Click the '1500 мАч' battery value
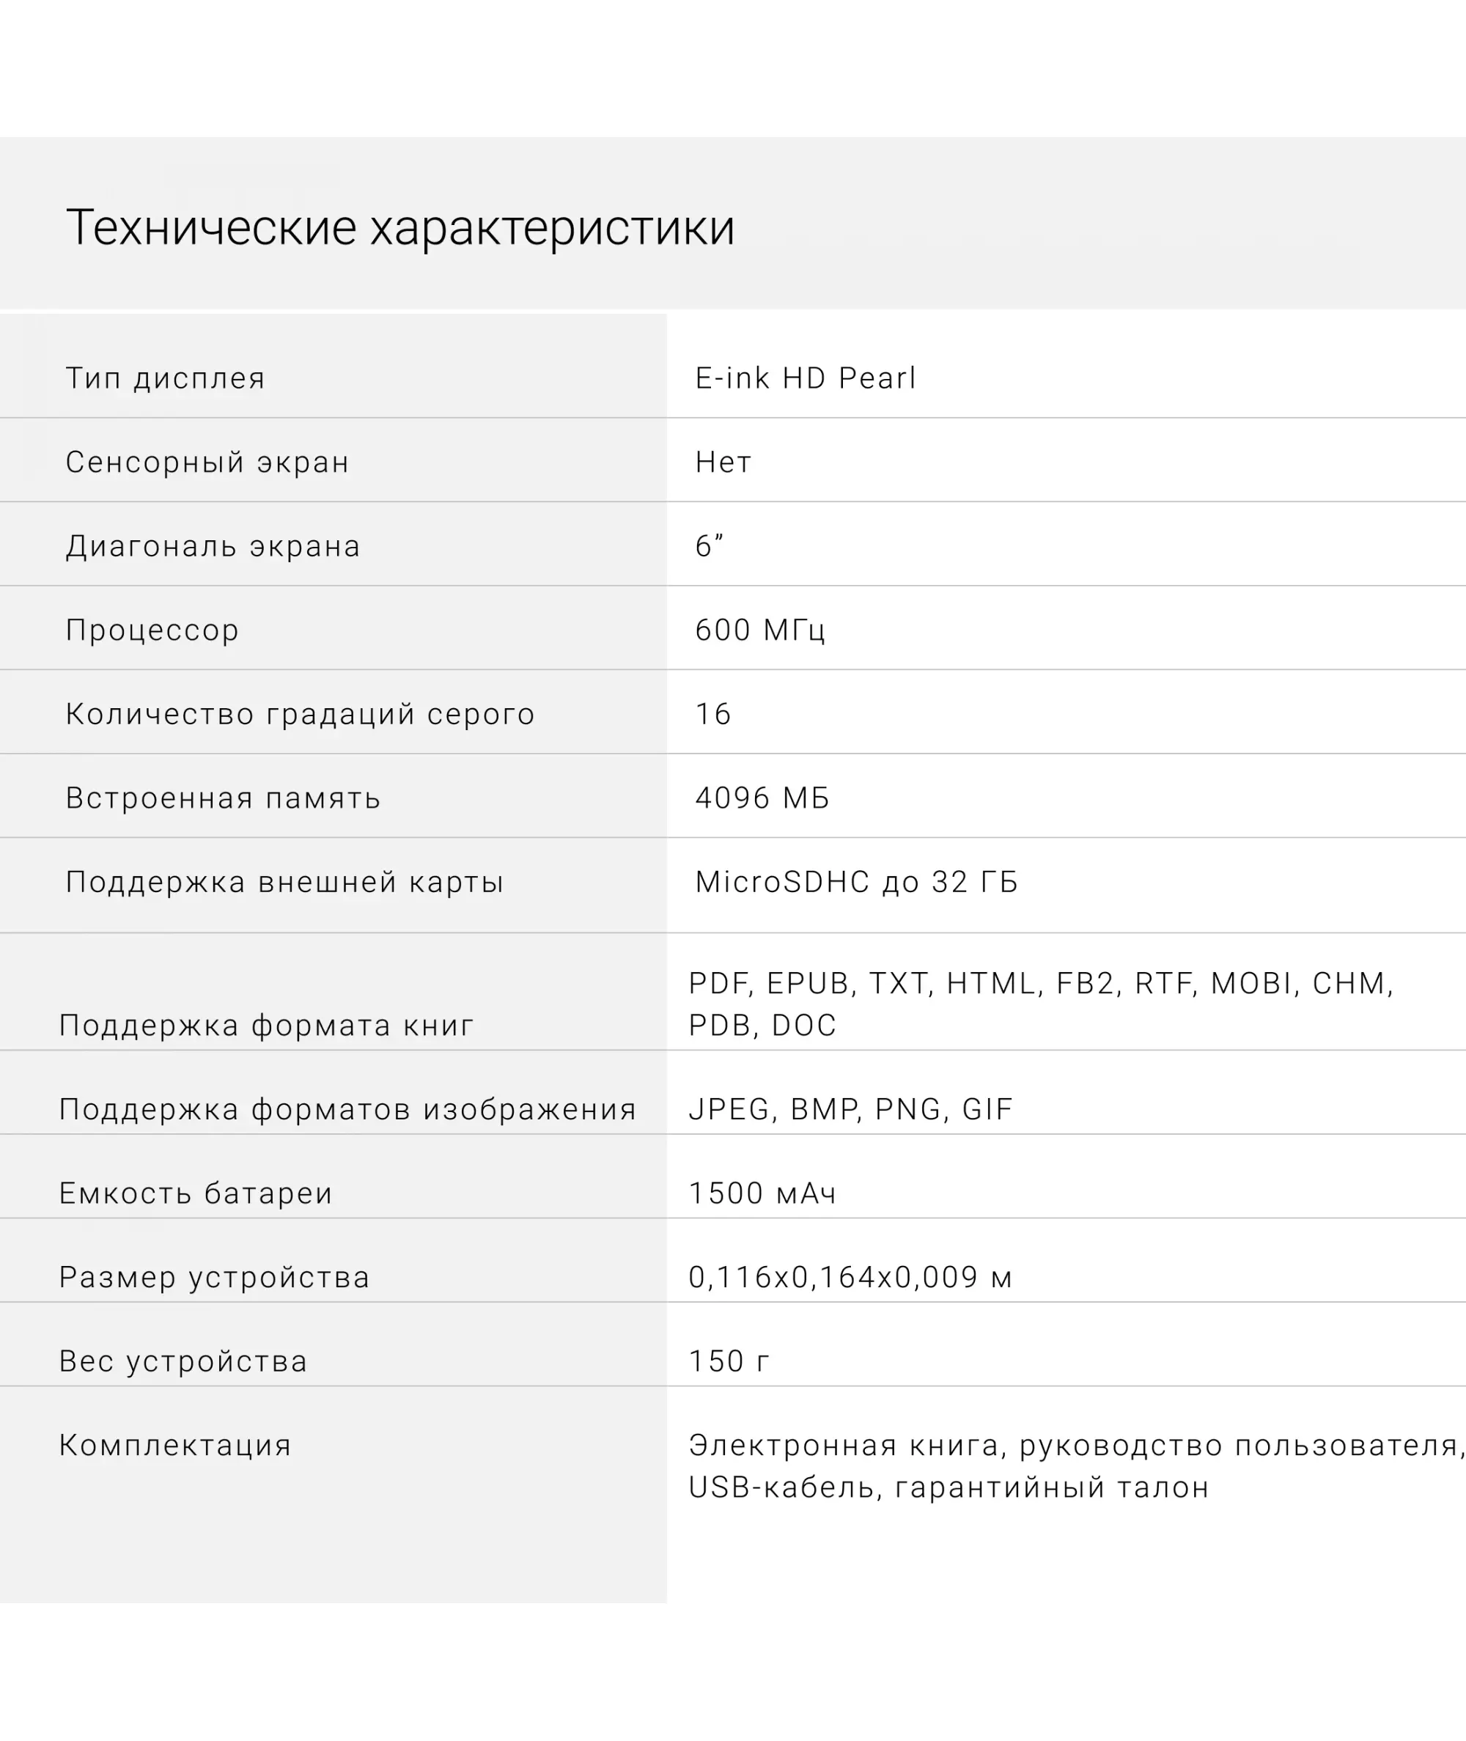The image size is (1466, 1741). (x=762, y=1193)
